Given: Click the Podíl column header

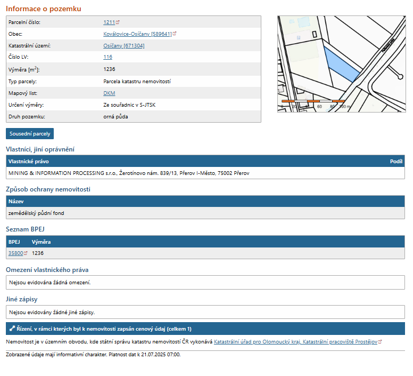Looking at the screenshot, I should tap(395, 161).
